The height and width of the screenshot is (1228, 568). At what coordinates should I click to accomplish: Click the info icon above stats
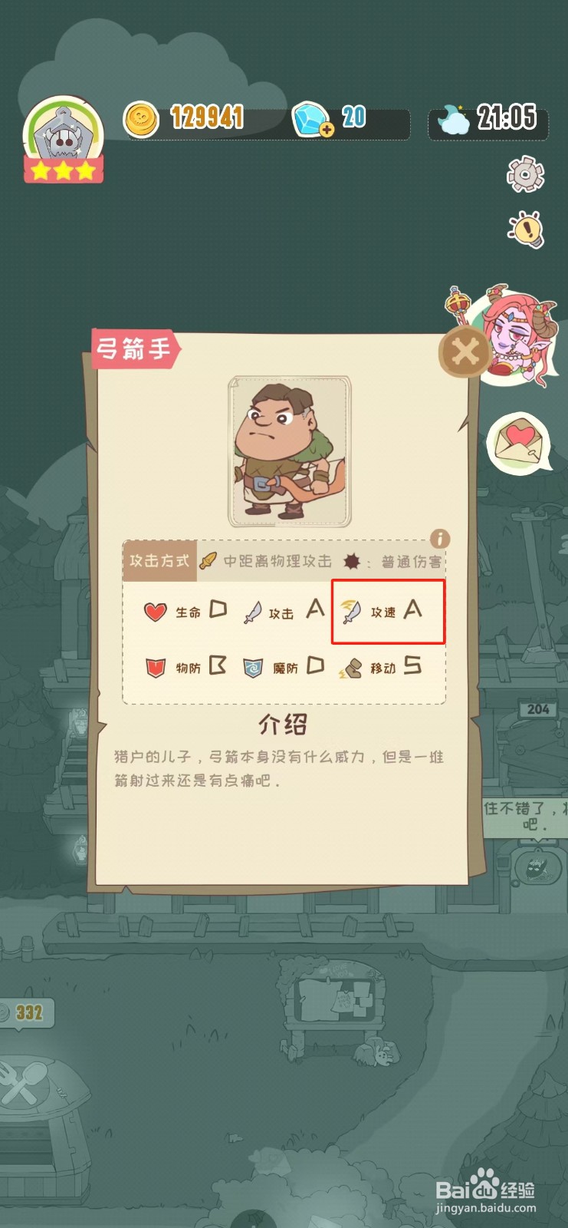(x=439, y=539)
